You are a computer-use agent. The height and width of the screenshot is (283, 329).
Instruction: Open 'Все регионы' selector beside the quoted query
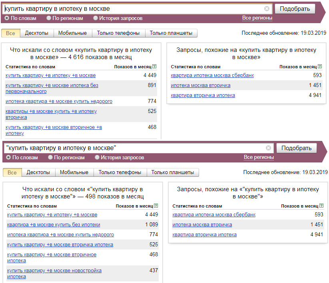(x=259, y=157)
